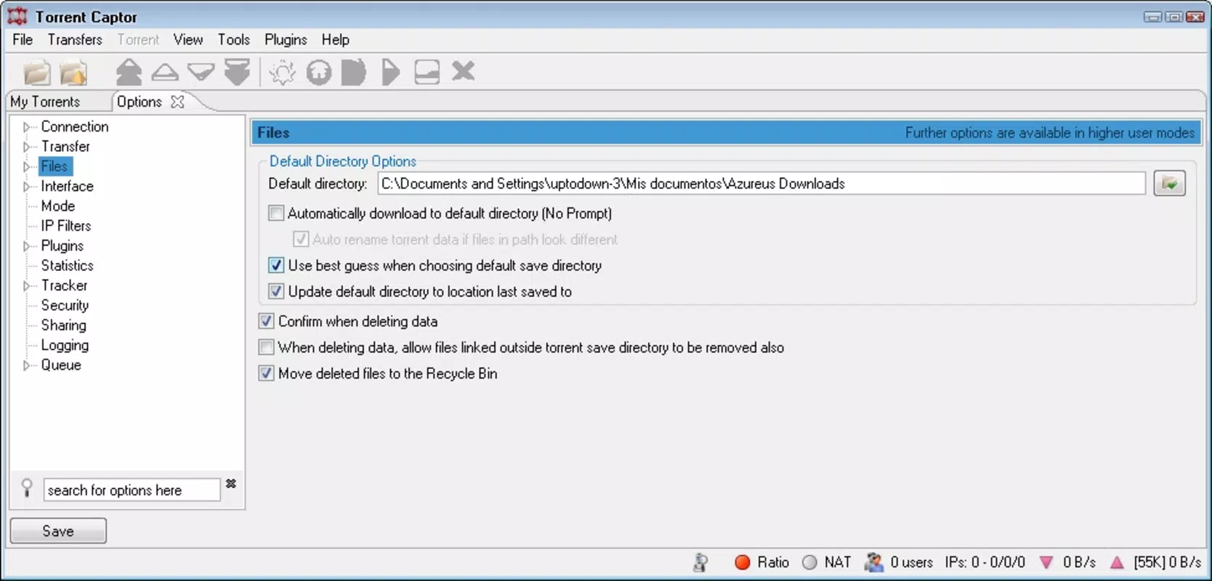Click the browse folder icon beside Default directory
This screenshot has height=581, width=1212.
[1169, 184]
